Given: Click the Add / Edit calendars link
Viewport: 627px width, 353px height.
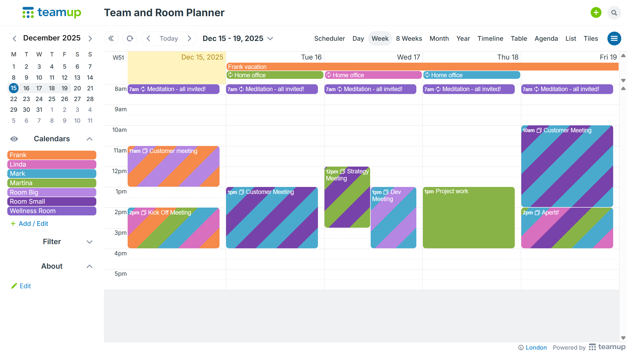Looking at the screenshot, I should click(33, 224).
